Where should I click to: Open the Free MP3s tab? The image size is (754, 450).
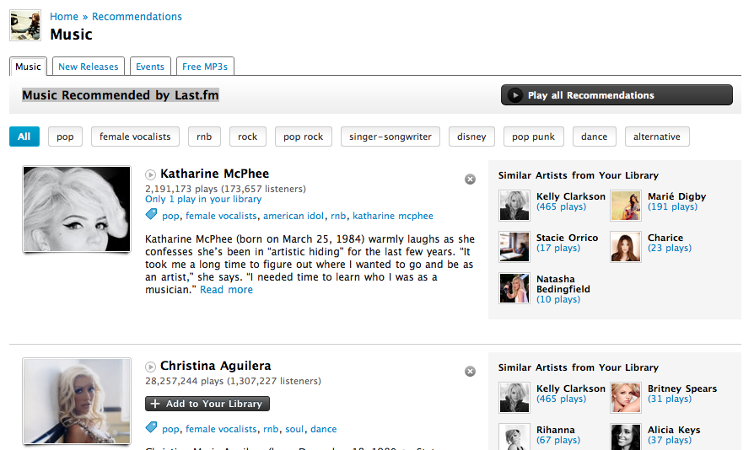(205, 67)
